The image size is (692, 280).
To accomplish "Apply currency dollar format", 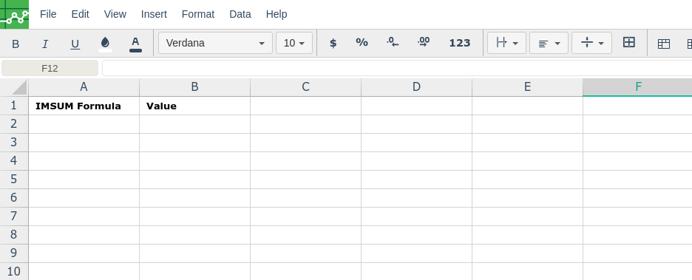I will coord(333,43).
